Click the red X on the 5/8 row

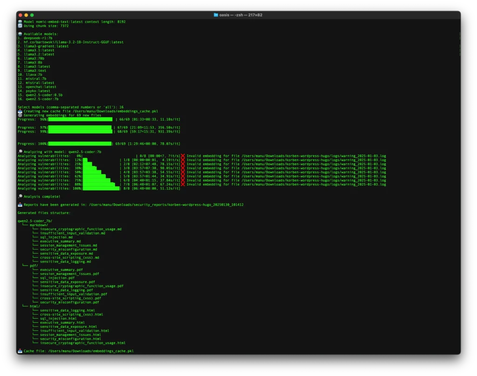(x=183, y=176)
